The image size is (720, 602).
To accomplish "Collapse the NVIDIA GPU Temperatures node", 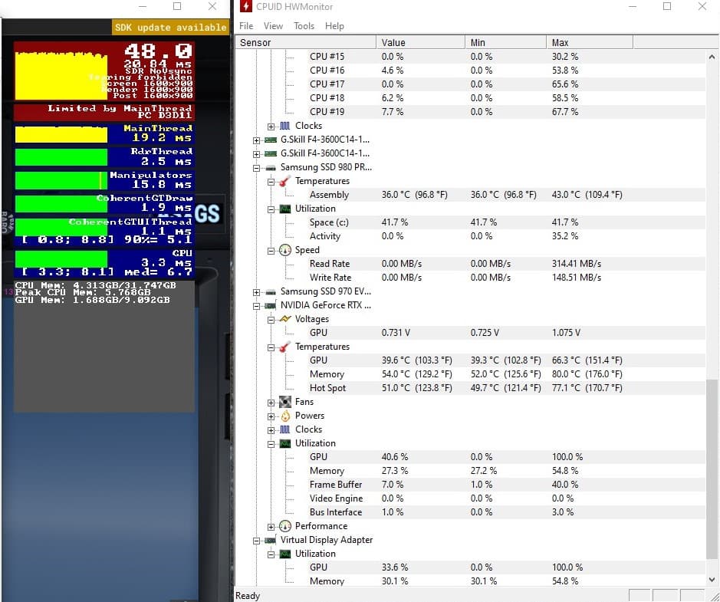I will 271,347.
